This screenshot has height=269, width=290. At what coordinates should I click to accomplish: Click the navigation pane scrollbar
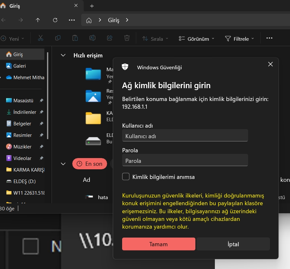(x=48, y=96)
